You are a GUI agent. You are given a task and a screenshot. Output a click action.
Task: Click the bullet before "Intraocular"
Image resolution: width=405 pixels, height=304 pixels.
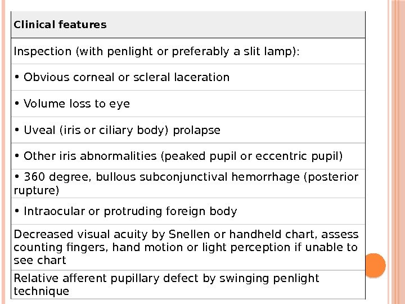[17, 211]
